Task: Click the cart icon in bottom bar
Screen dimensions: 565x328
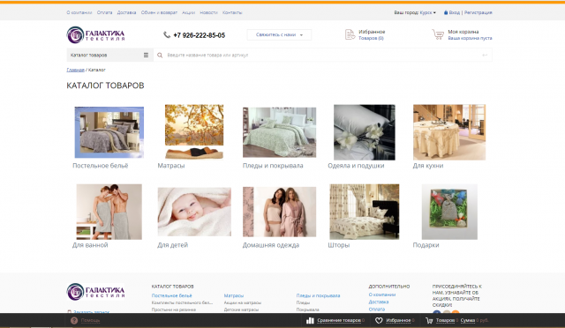Action: pos(429,320)
